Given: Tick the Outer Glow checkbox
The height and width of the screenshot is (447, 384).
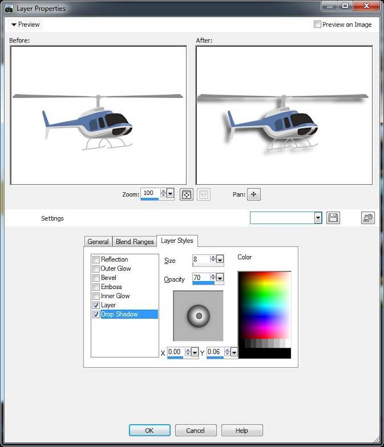Looking at the screenshot, I should pyautogui.click(x=96, y=269).
